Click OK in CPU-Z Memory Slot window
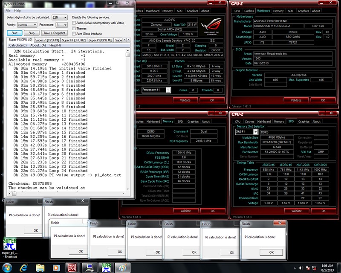The width and height of the screenshot is (341, 273). [324, 211]
